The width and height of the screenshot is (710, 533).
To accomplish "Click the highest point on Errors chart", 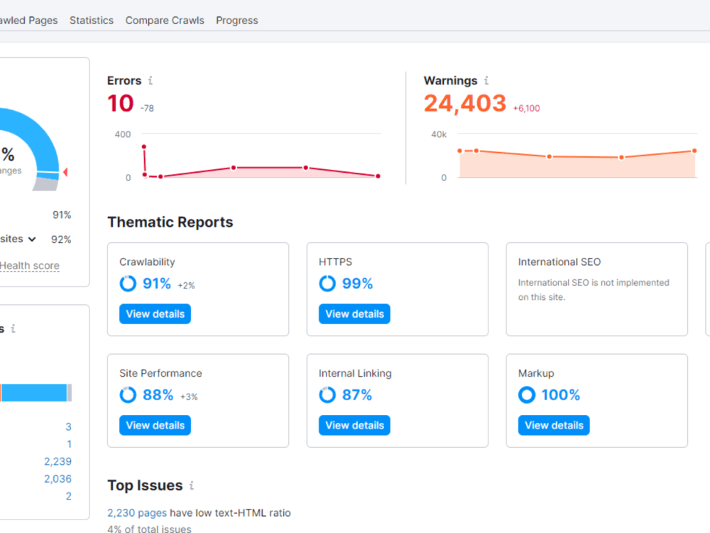I will pos(144,147).
